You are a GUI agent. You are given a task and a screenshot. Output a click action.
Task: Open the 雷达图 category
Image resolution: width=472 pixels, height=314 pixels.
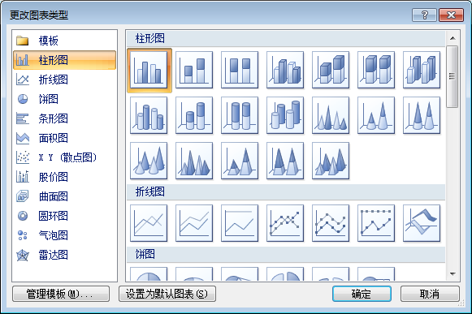point(64,255)
